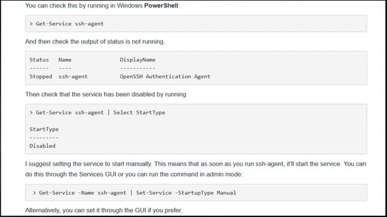
Task: Click the Get-Service ssh-agent command code block
Action: click(x=196, y=24)
